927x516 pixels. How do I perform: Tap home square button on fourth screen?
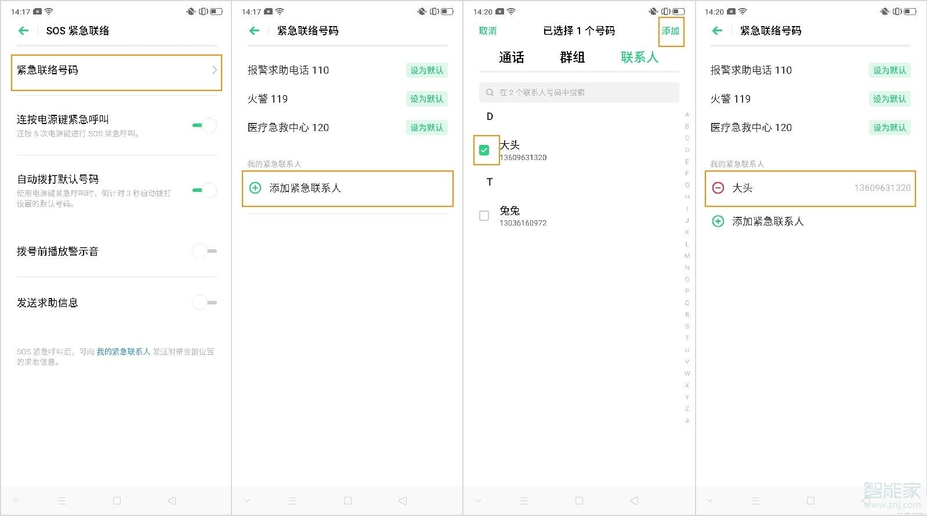[x=810, y=500]
